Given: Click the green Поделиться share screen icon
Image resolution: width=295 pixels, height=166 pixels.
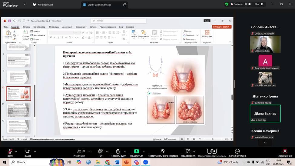Looking at the screenshot, I should click(137, 151).
